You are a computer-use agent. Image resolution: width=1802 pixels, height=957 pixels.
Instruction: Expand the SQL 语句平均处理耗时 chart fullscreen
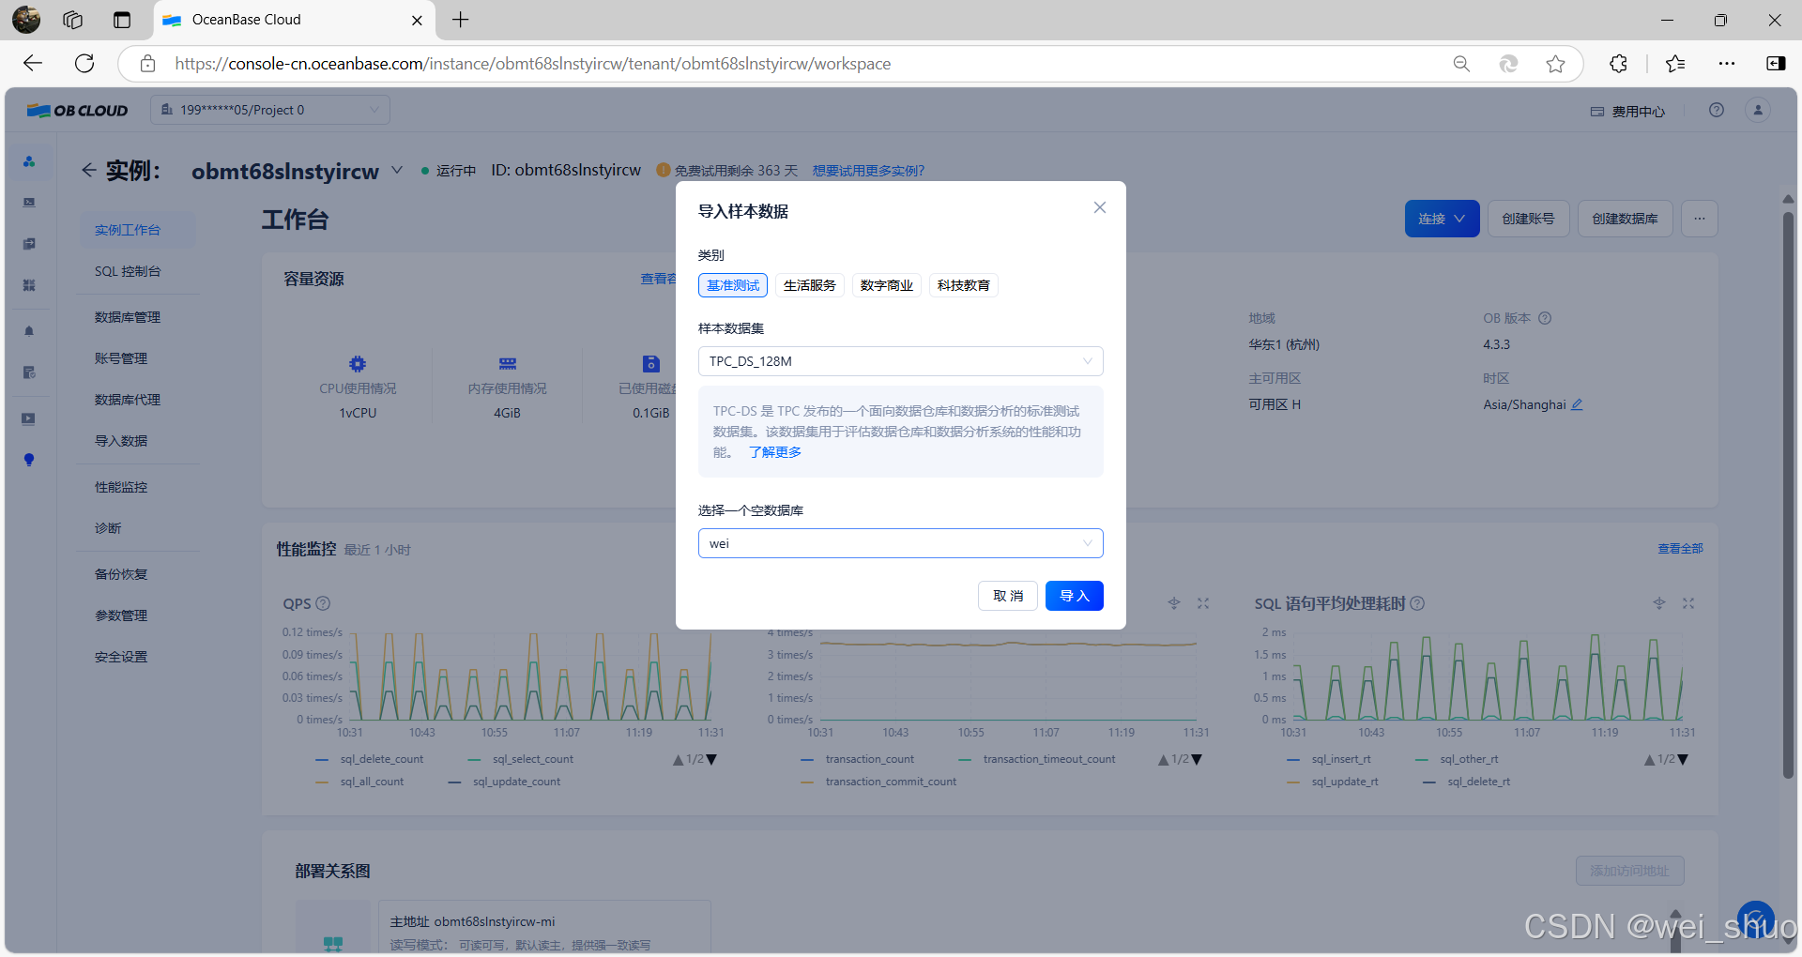tap(1688, 603)
